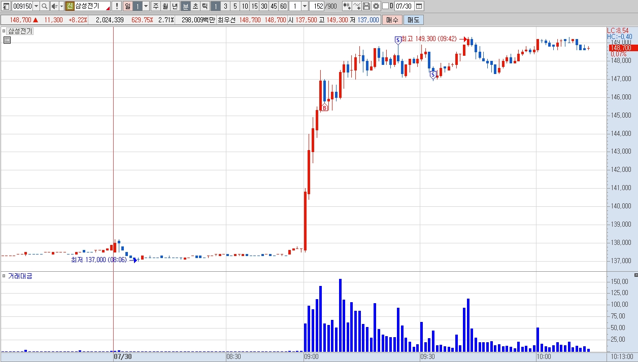Select the 15-minute interval tab
Image resolution: width=638 pixels, height=362 pixels.
[254, 6]
